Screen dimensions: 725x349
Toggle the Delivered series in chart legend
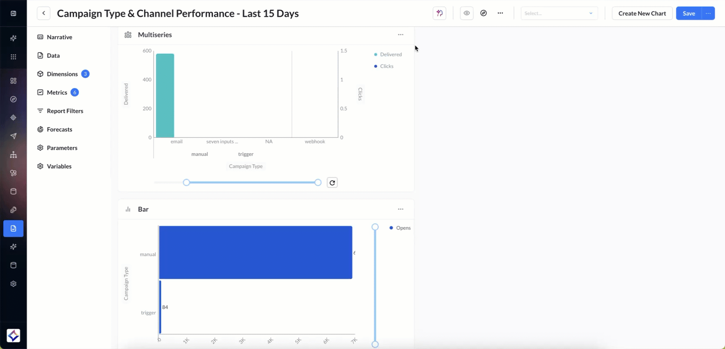pyautogui.click(x=390, y=55)
